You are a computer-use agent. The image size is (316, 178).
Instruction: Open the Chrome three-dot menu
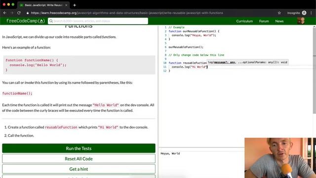[312, 13]
